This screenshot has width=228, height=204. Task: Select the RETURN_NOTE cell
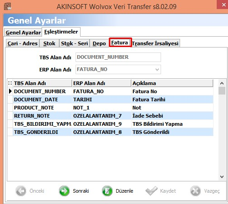(43, 116)
